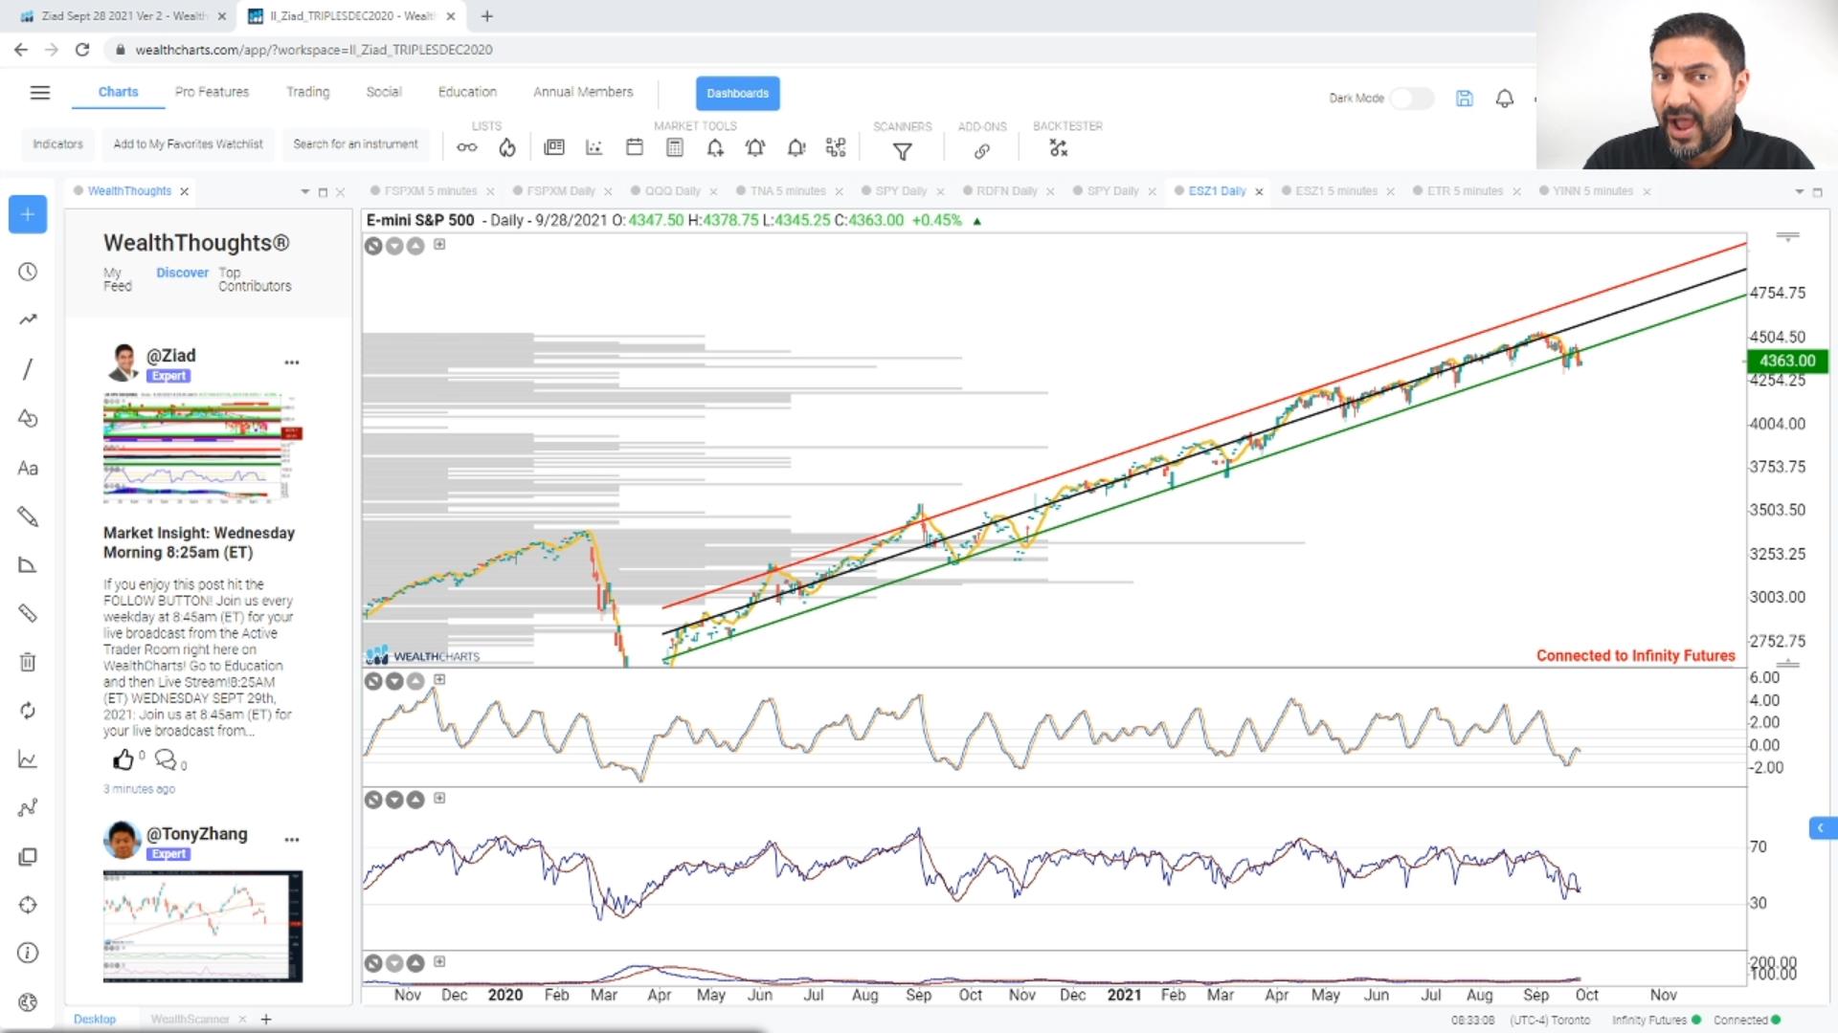The image size is (1838, 1033).
Task: Open Ziad's post chart thumbnail
Action: pyautogui.click(x=203, y=447)
